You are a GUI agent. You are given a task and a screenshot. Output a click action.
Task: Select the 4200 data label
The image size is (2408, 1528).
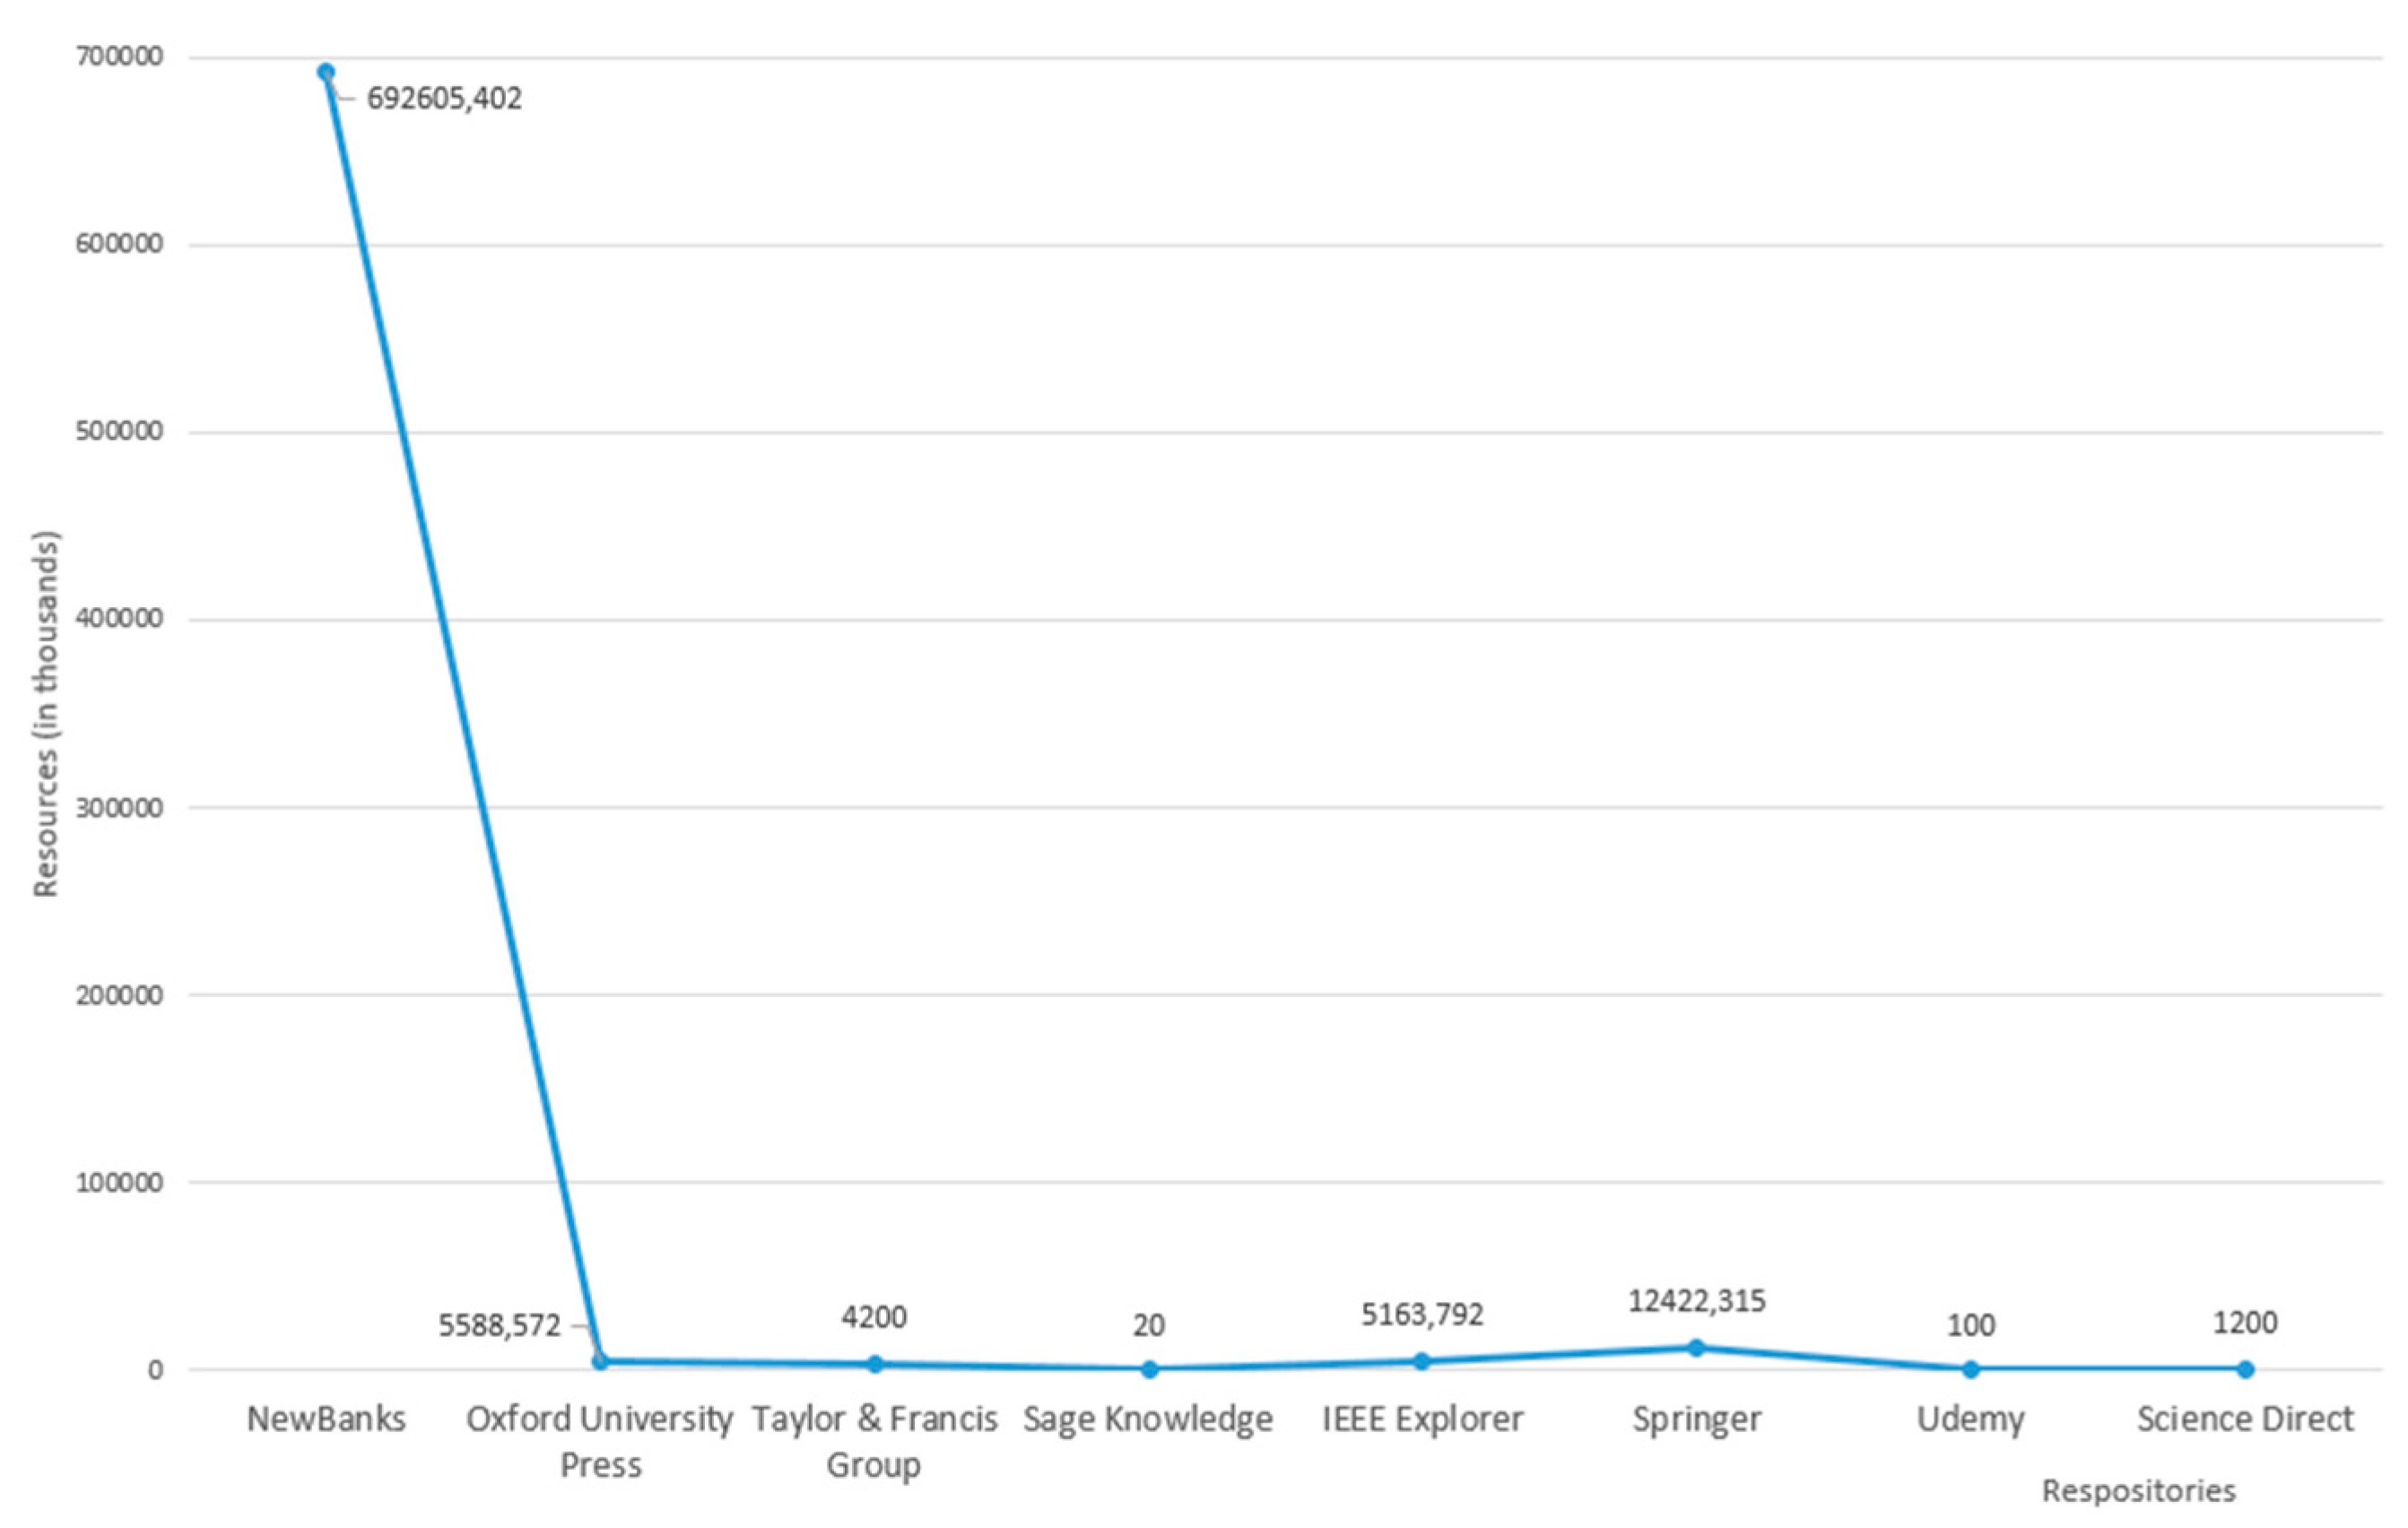pyautogui.click(x=874, y=1317)
